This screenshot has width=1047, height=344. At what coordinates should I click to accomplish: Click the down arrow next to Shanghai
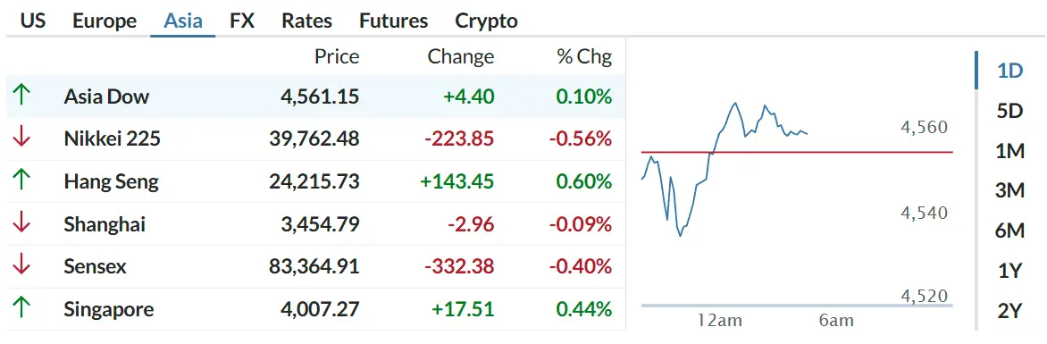pos(21,223)
